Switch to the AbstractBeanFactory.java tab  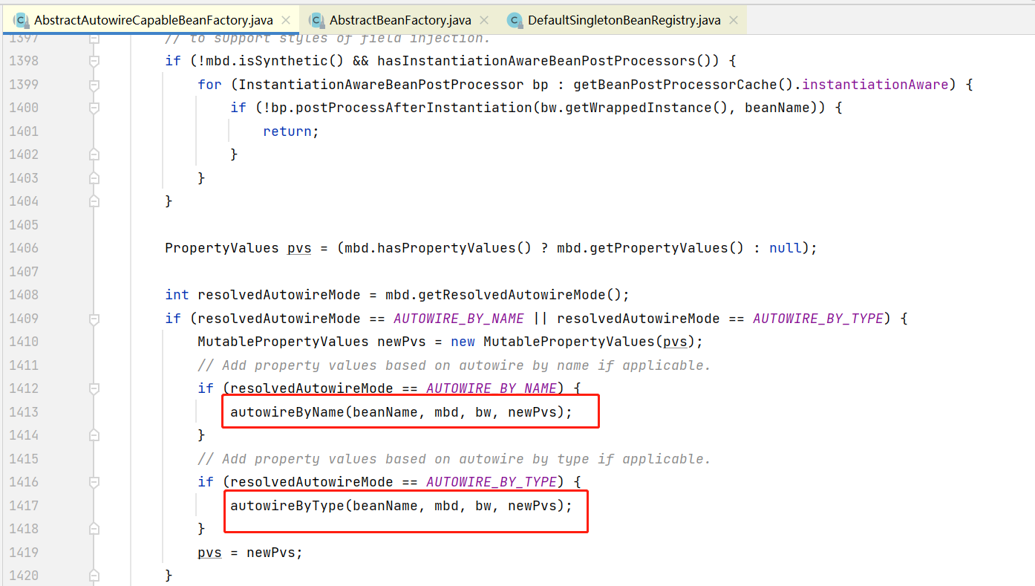click(400, 20)
